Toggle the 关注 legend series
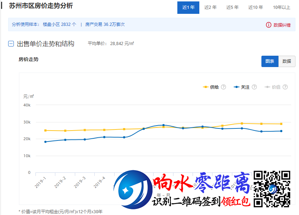 click(x=245, y=87)
